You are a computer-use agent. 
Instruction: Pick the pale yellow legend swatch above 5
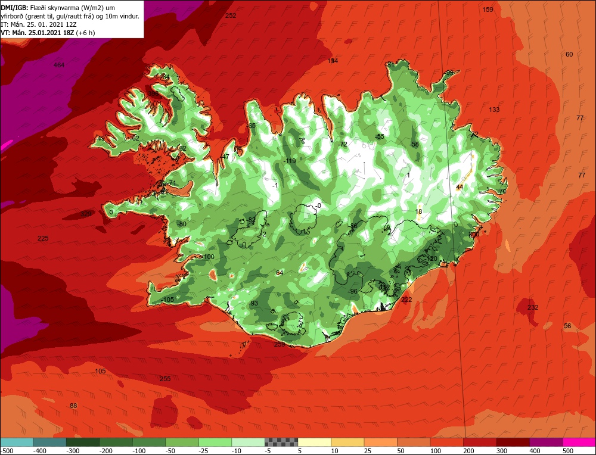(x=314, y=442)
